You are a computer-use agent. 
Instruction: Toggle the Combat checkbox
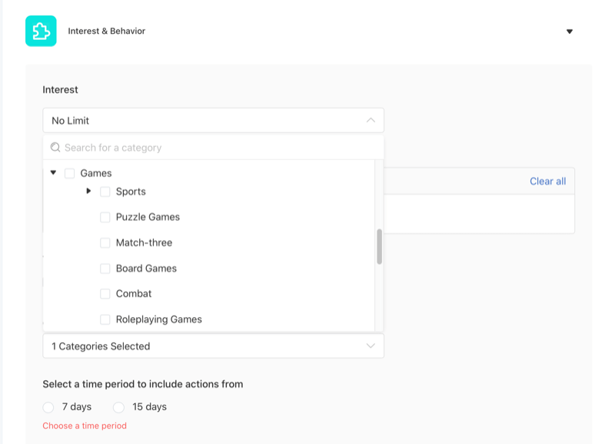point(105,294)
